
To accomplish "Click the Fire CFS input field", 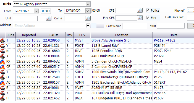I will 126,18.
